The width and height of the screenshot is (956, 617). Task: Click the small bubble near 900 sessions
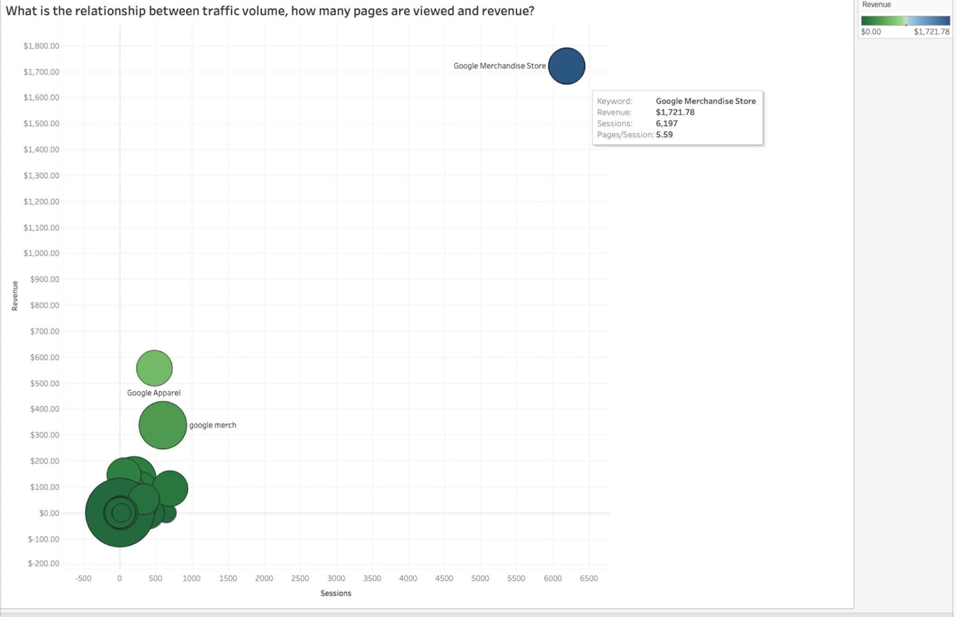click(171, 487)
